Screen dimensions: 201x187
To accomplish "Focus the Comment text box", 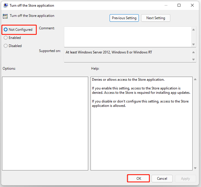I will (128, 37).
